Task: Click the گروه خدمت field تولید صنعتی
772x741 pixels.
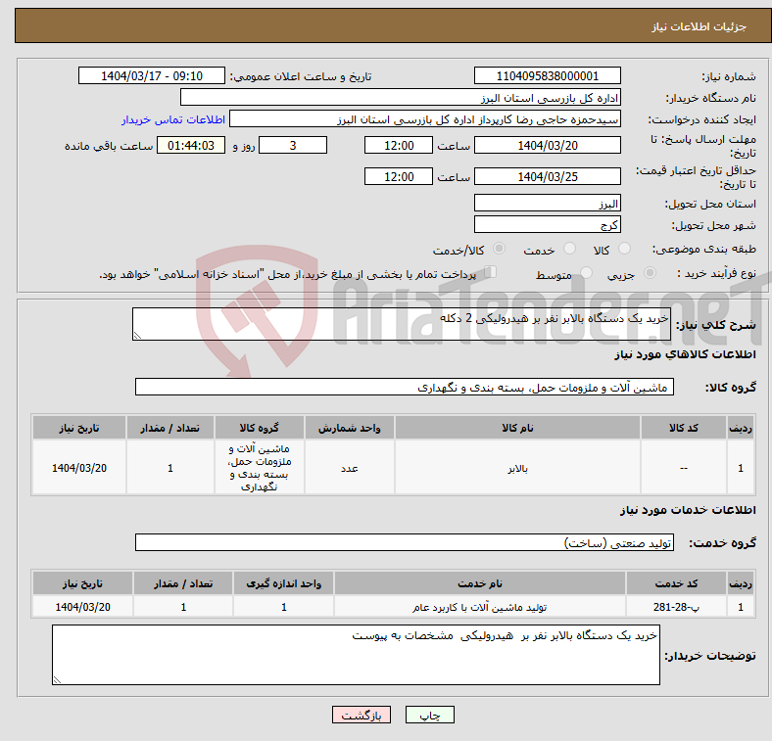Action: pyautogui.click(x=405, y=542)
